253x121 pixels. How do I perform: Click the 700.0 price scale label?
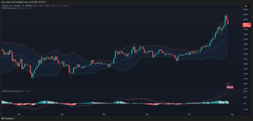[x=246, y=44]
